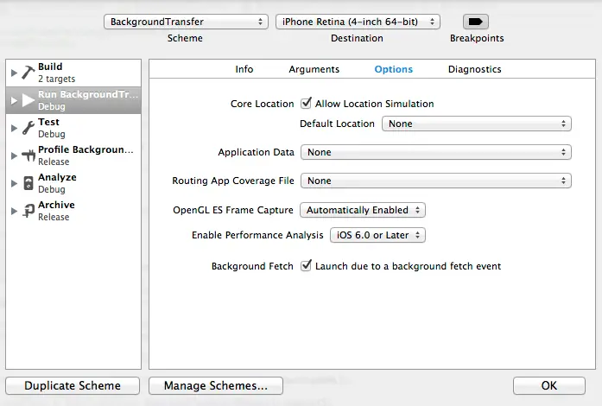The image size is (602, 406).
Task: Click the Build hammer icon
Action: (28, 73)
